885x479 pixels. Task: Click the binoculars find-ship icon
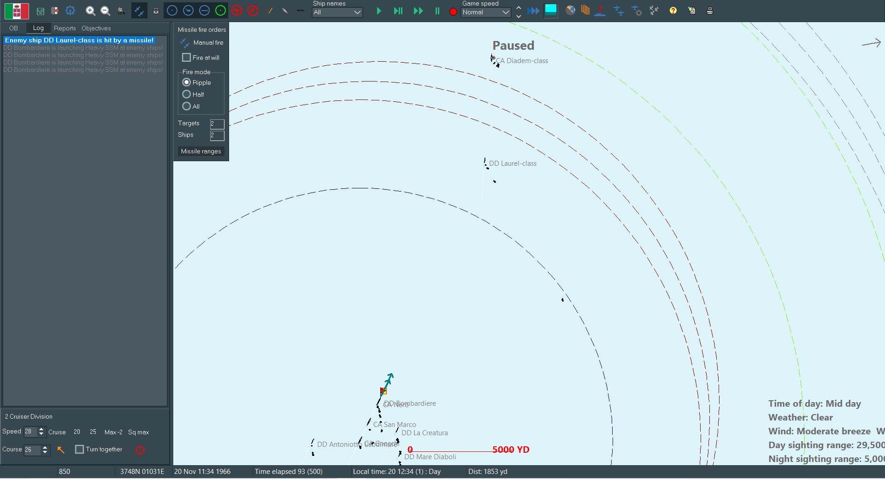tap(121, 11)
